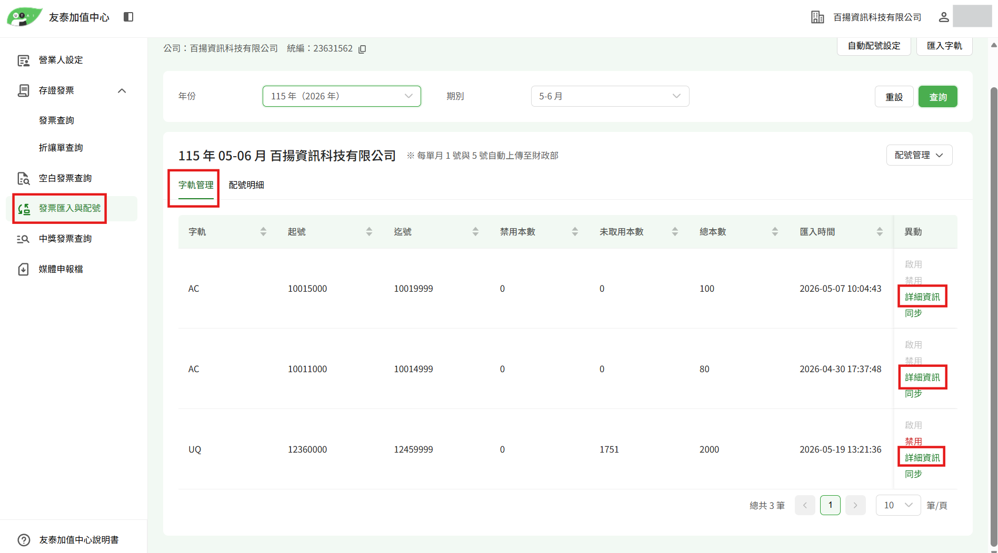Sort table by 字軌 column
The image size is (998, 553).
point(263,232)
